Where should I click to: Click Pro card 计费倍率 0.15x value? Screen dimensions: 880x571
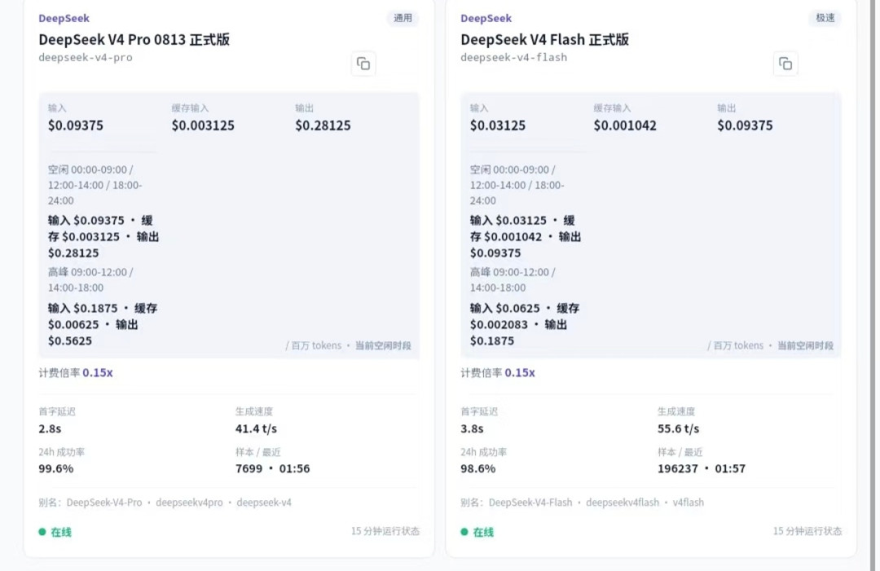coord(98,373)
